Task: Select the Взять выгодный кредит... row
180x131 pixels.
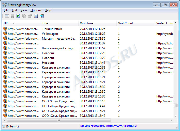Action: coord(88,48)
